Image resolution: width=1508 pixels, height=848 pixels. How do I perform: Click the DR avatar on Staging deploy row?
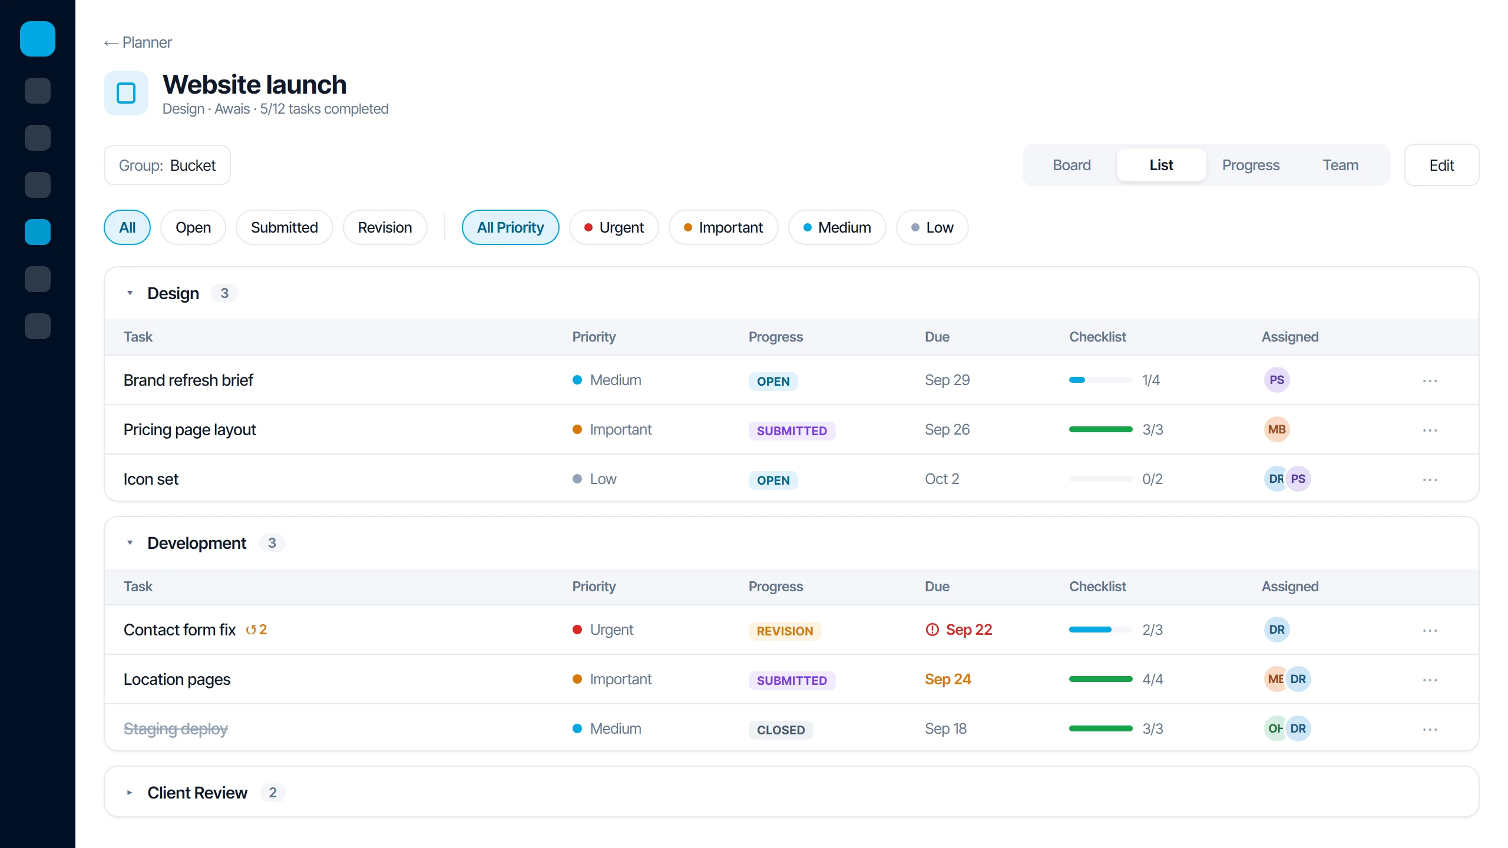tap(1298, 728)
